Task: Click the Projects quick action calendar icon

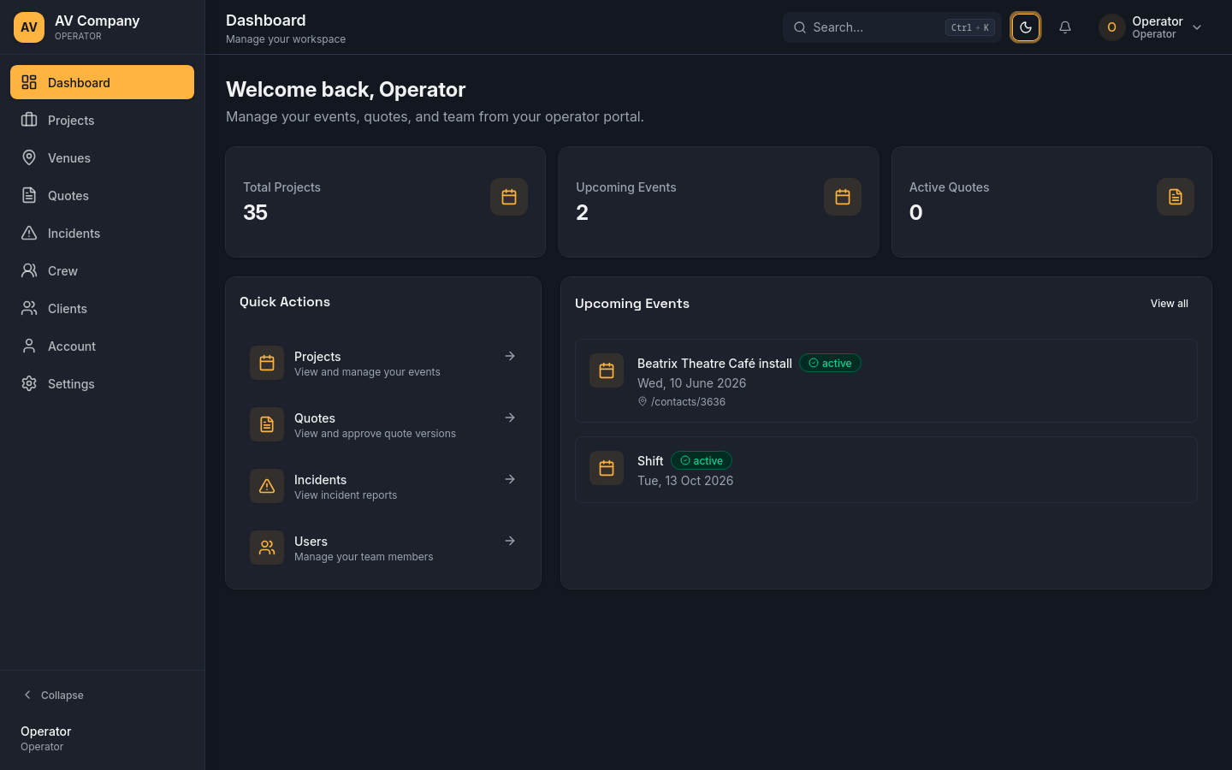Action: tap(267, 363)
